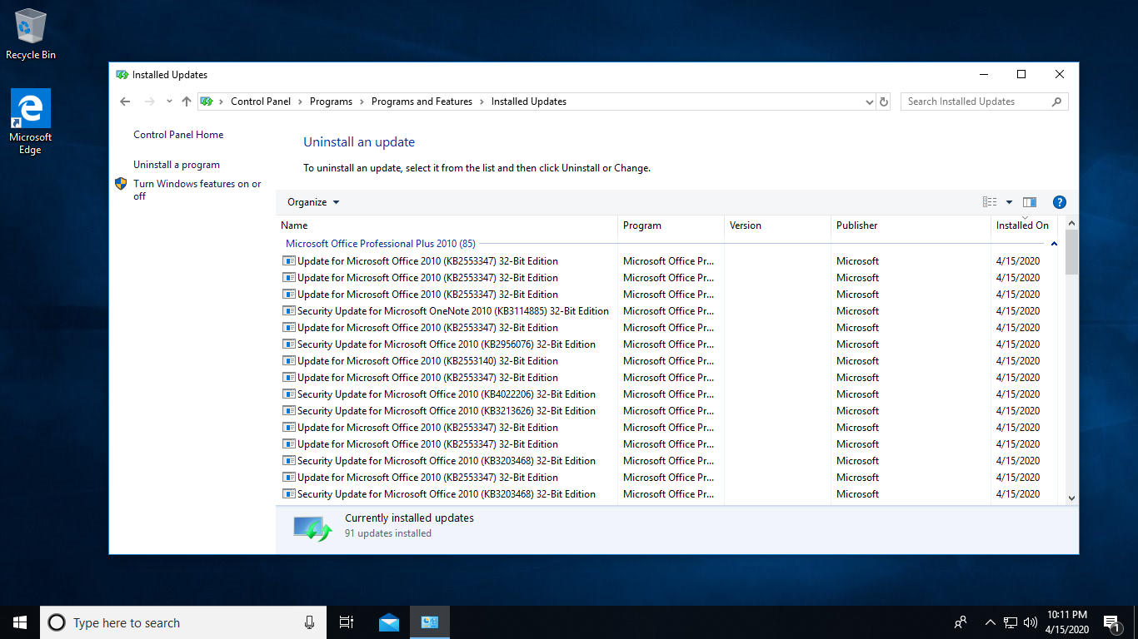Open Microsoft Edge desktop shortcut
Screen dimensions: 1138x639
coord(30,122)
